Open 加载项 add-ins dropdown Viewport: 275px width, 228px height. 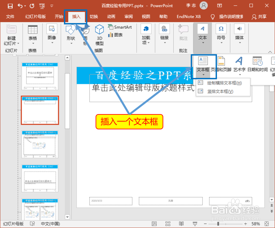pyautogui.click(x=146, y=35)
